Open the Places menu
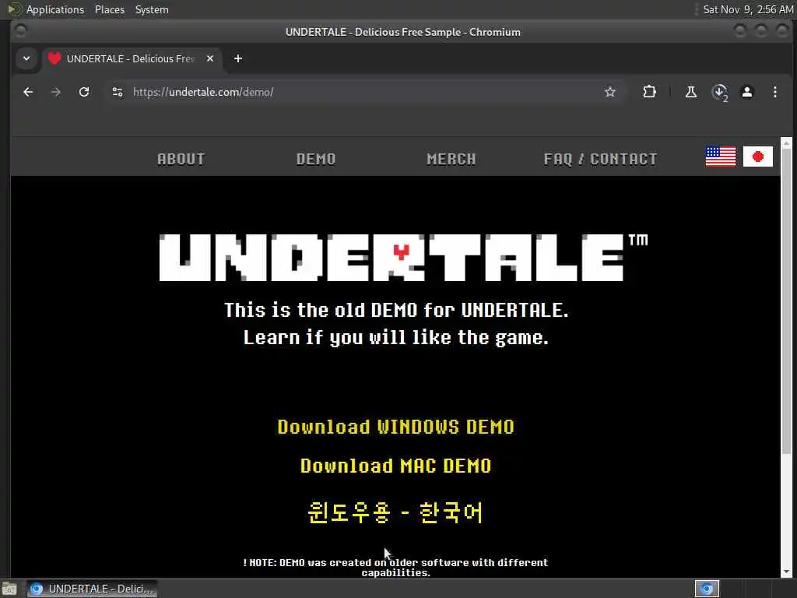Screen dimensions: 797x598 point(109,9)
